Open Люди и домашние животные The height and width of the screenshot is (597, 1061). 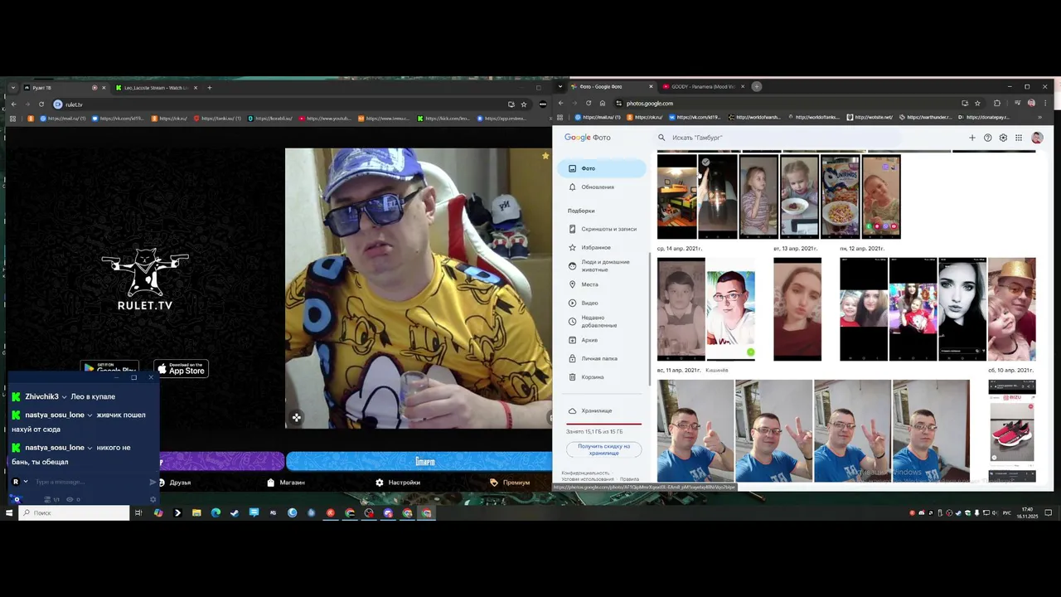603,265
